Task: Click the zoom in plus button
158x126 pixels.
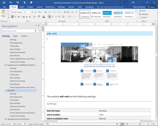Action: tap(148, 124)
